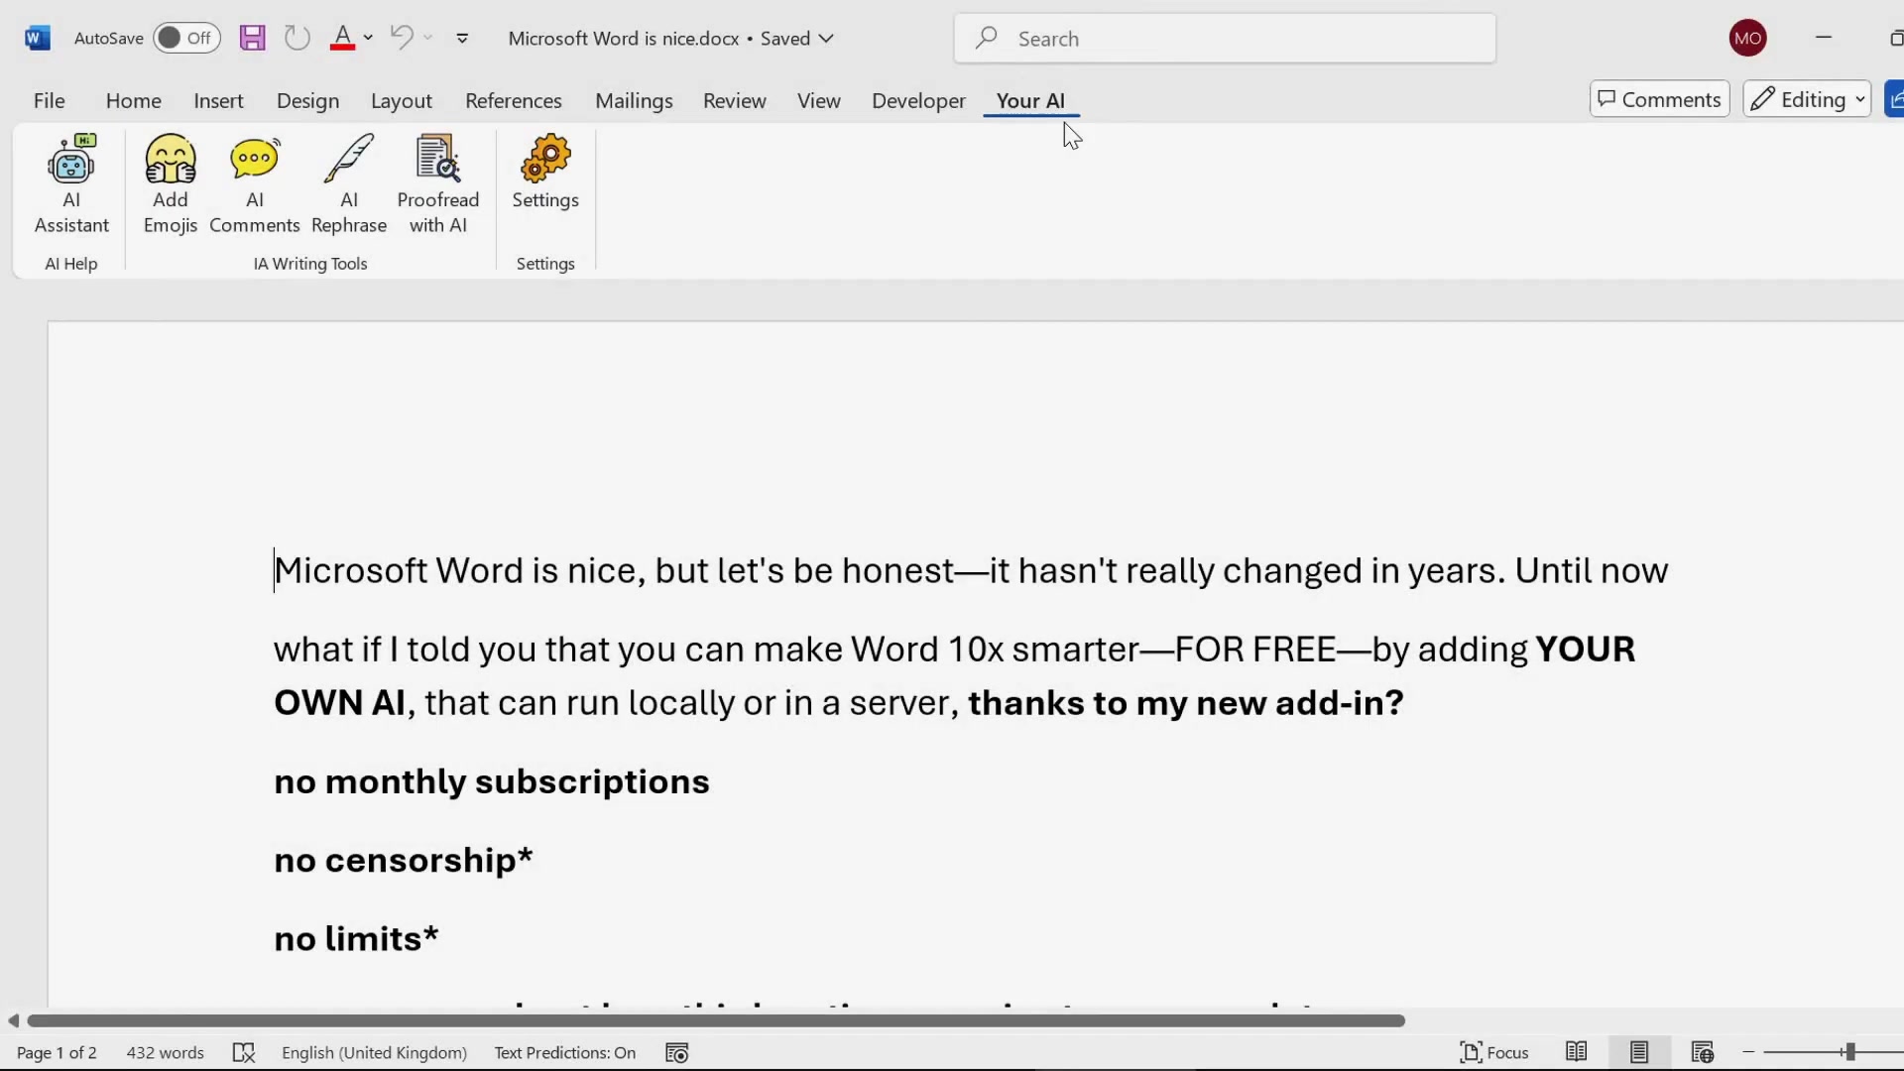Open the Comments pane button

pyautogui.click(x=1659, y=99)
